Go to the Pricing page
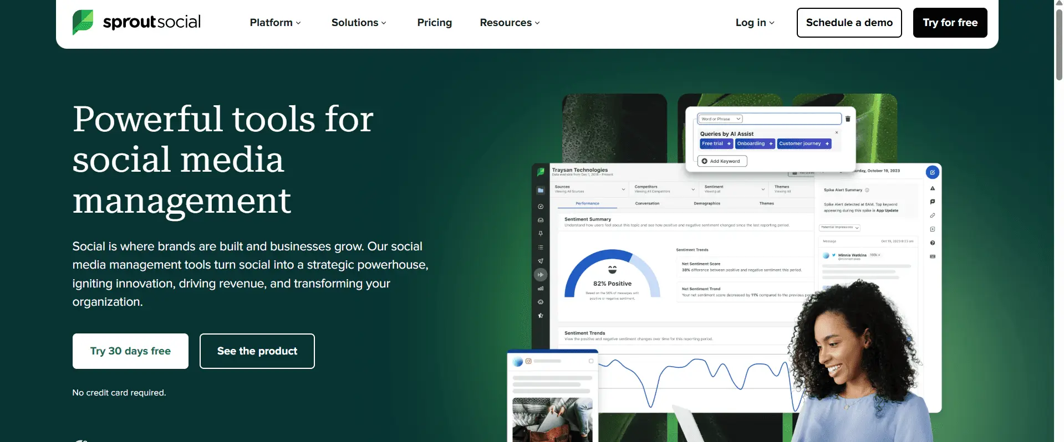Viewport: 1064px width, 442px height. pos(434,23)
